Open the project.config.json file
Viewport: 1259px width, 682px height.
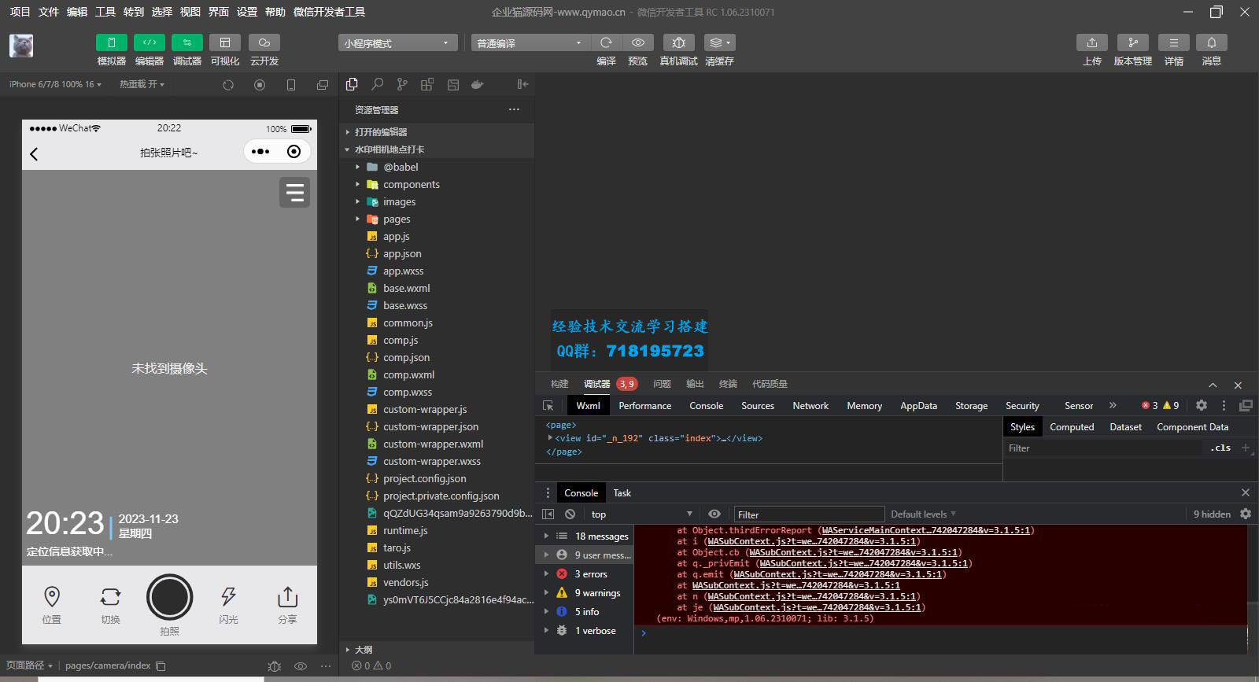click(437, 478)
